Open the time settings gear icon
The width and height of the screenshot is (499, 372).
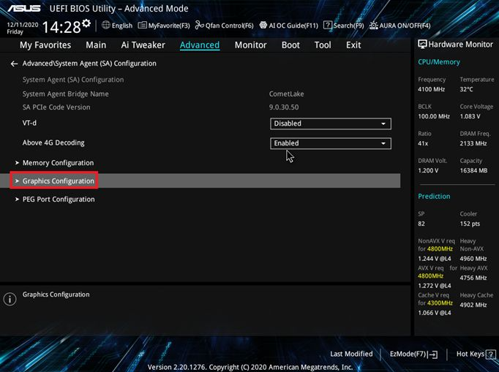click(86, 23)
